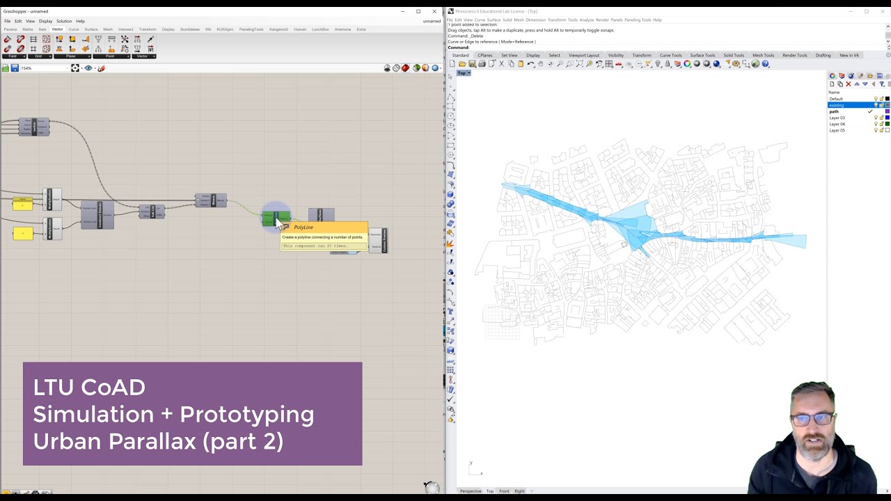This screenshot has width=891, height=501.
Task: Open Layers tab icon in Rhino side panel
Action: (x=842, y=76)
